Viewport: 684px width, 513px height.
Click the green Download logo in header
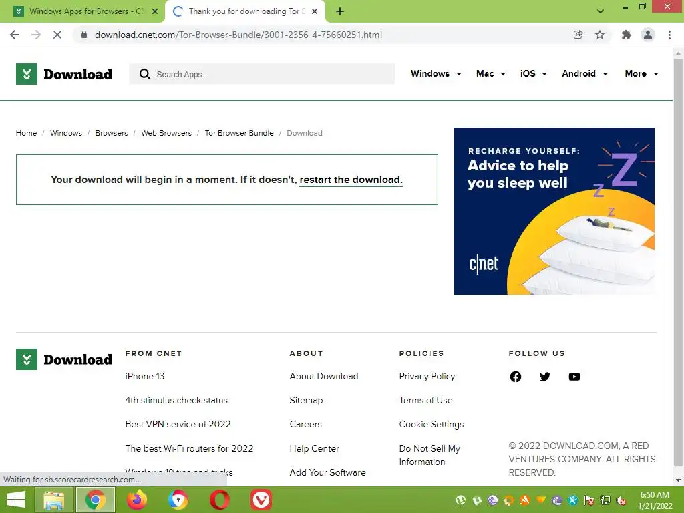[64, 74]
